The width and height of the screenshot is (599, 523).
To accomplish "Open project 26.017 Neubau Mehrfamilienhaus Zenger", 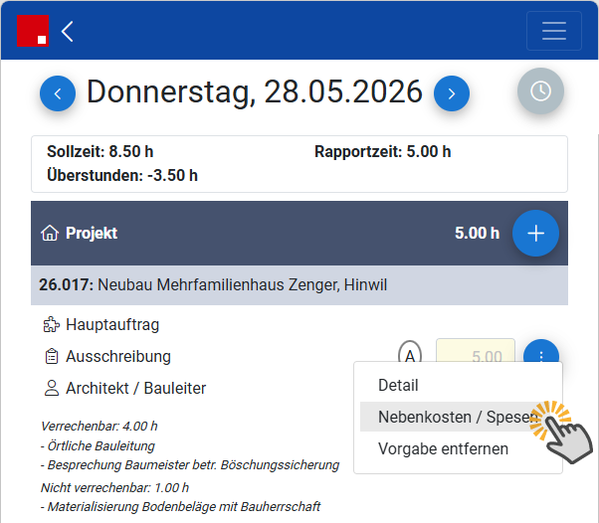I will (299, 285).
